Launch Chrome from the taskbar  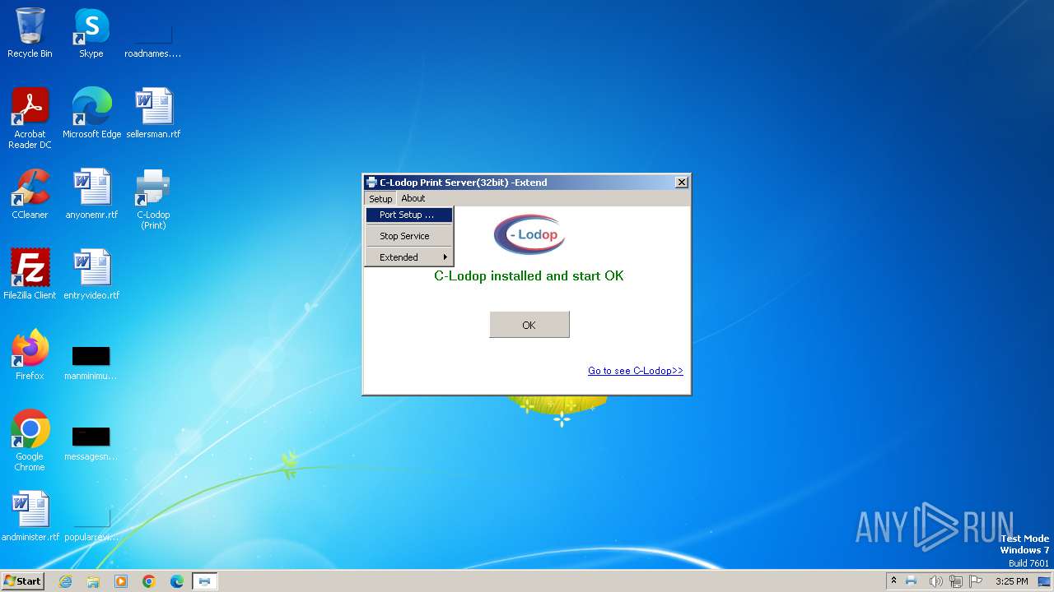pos(149,581)
